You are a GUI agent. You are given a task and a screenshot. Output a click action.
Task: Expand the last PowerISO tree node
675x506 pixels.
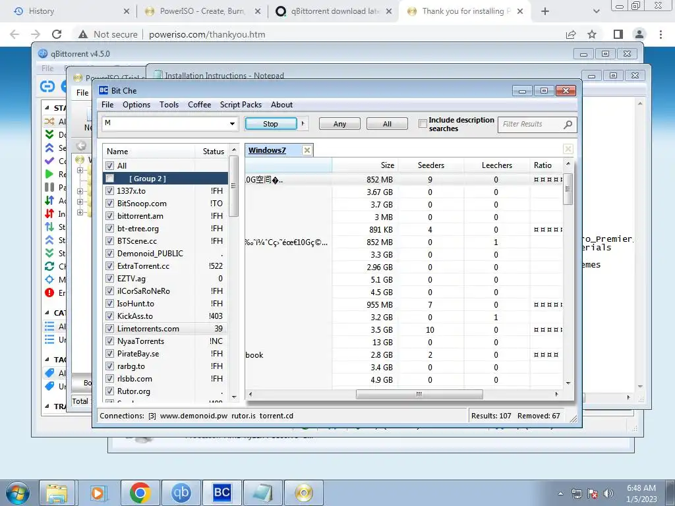click(x=80, y=212)
